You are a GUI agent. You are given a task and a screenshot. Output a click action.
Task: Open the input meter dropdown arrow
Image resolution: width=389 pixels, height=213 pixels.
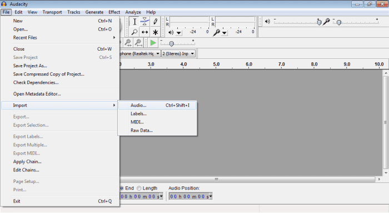click(x=225, y=32)
